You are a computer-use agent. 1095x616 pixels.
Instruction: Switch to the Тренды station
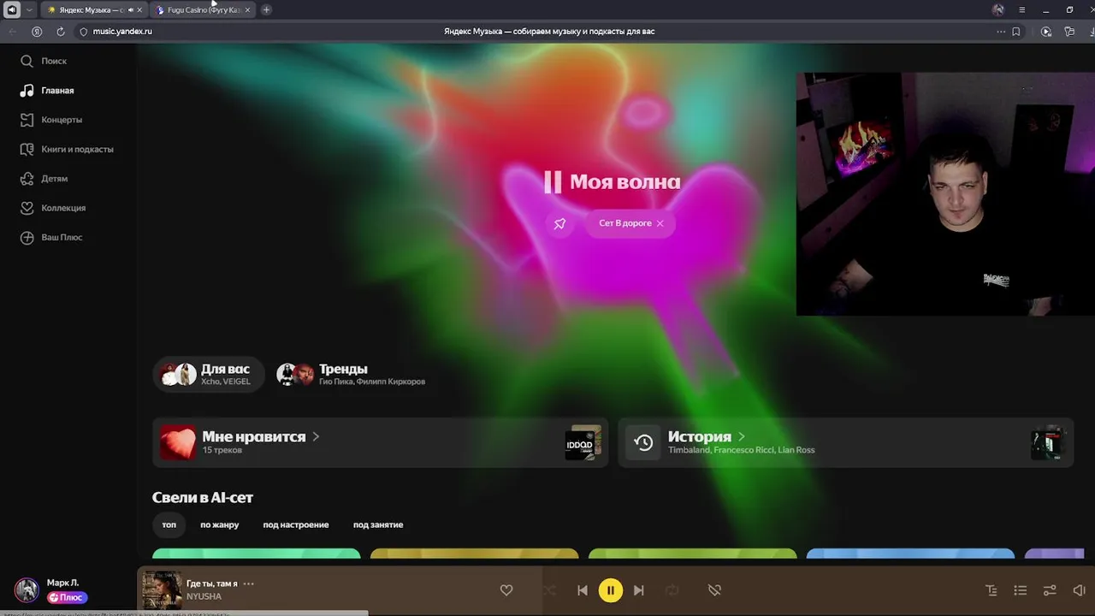pos(351,374)
